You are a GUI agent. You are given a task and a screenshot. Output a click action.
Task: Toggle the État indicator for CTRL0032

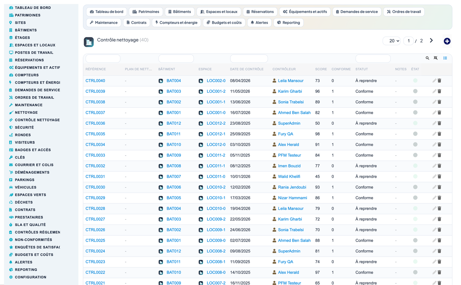415,166
